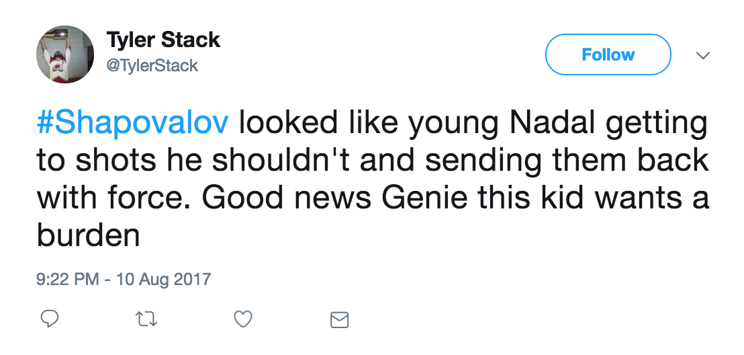Click the @TylerStack handle
The width and height of the screenshot is (744, 355).
(152, 65)
